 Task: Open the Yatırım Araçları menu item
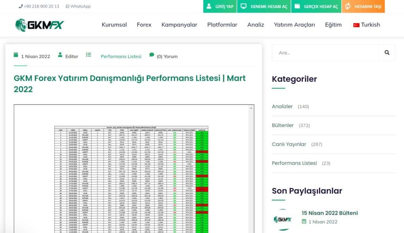coord(294,25)
